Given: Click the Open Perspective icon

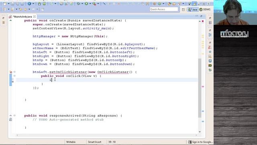Looking at the screenshot, I should pos(183,10).
